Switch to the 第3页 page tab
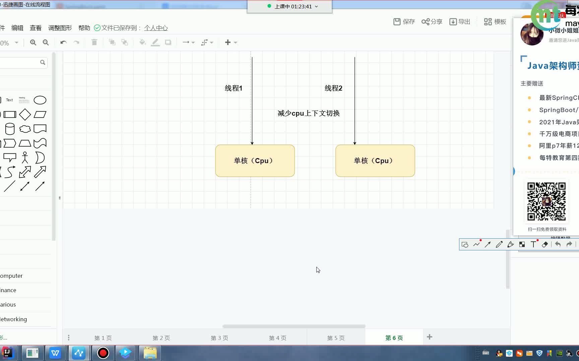579x361 pixels. click(x=219, y=338)
